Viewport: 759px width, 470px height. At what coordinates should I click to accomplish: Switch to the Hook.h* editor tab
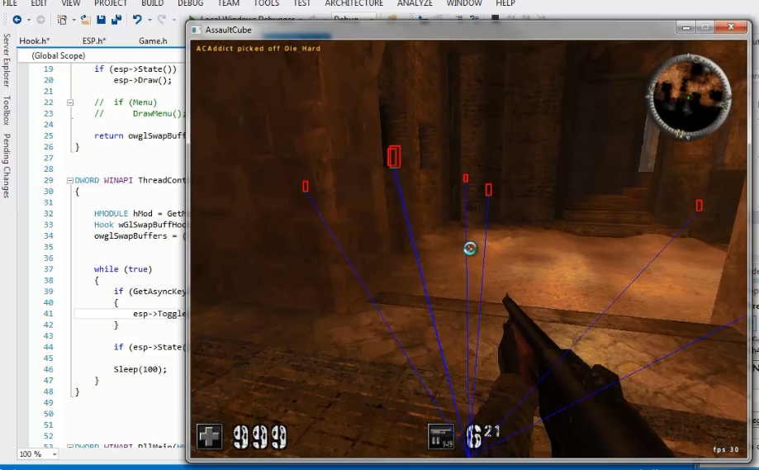tap(35, 40)
